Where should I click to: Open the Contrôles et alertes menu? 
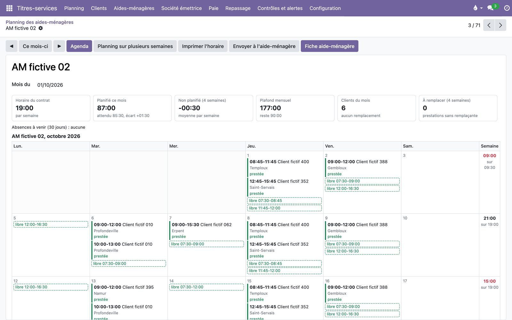pyautogui.click(x=280, y=8)
